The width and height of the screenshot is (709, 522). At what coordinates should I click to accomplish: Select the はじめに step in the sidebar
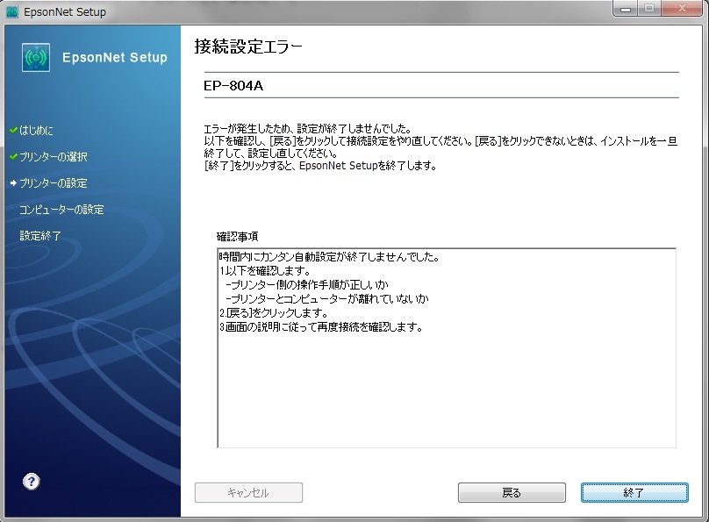pos(36,131)
